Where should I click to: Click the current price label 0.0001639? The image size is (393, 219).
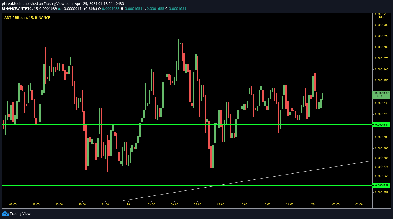[382, 93]
